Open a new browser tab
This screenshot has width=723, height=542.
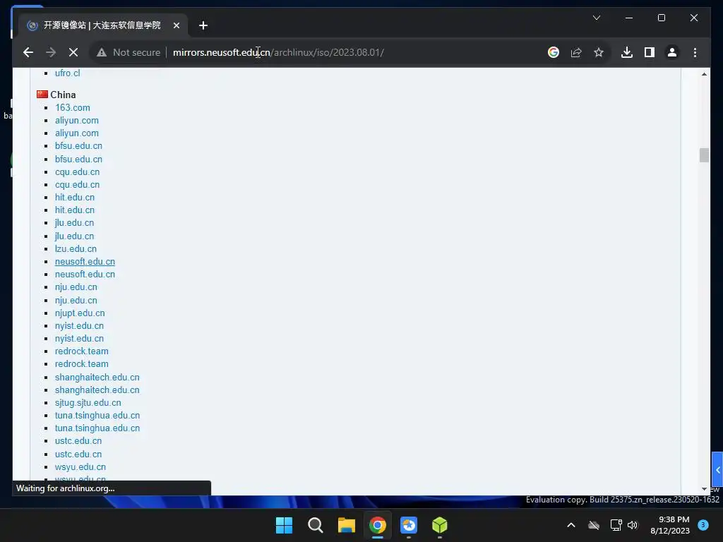point(203,25)
